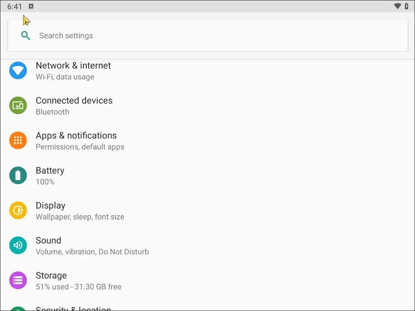Tap the keyboard notification icon in status bar
This screenshot has width=415, height=311.
(x=31, y=6)
